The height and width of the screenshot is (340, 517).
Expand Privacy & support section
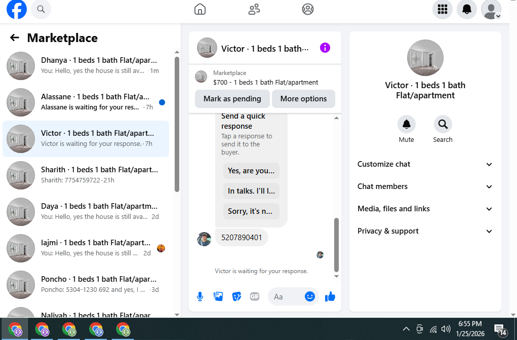pyautogui.click(x=425, y=231)
